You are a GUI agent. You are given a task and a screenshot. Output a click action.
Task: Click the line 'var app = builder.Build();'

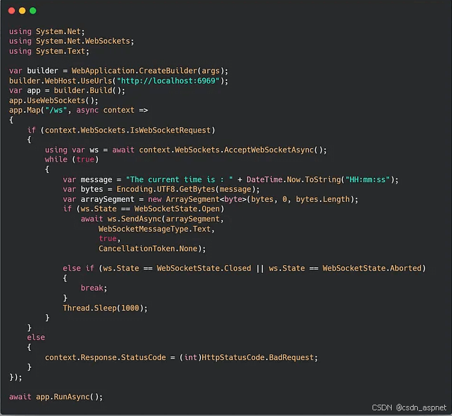67,91
